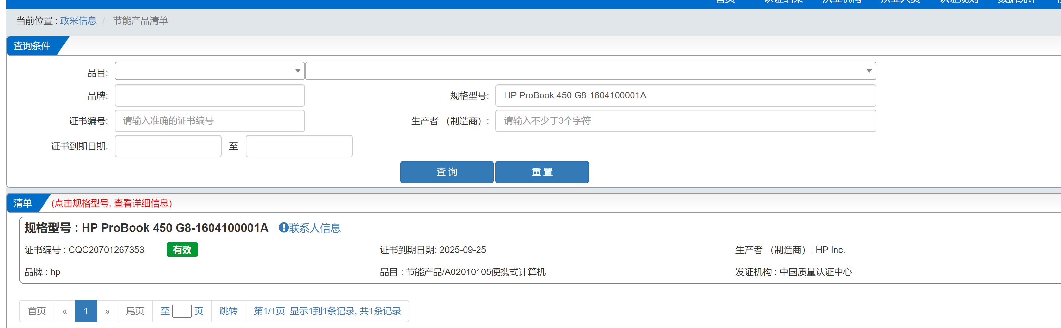Click the « previous page button
The width and height of the screenshot is (1061, 328).
pos(65,311)
